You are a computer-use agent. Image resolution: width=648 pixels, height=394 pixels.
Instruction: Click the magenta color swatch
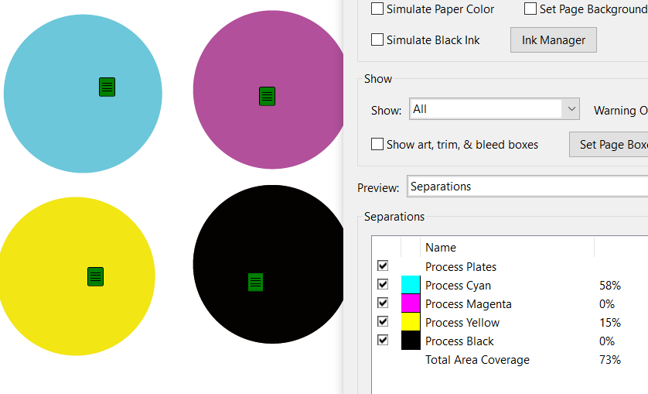[411, 303]
